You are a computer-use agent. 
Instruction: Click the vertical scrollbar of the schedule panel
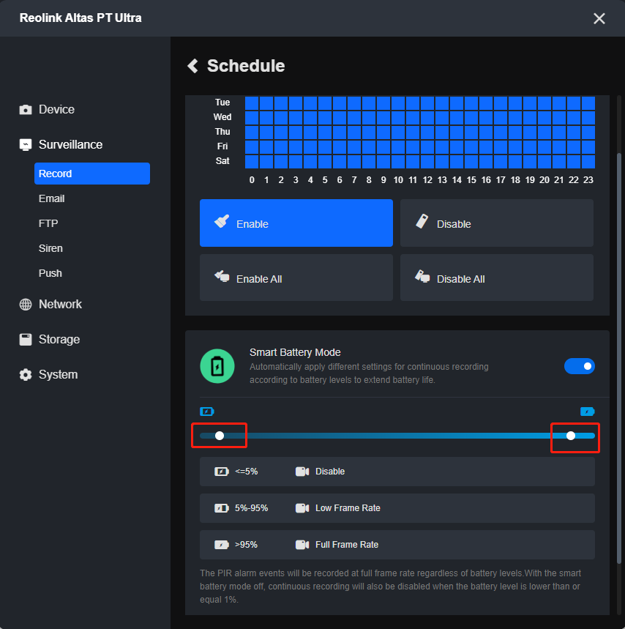coord(618,357)
